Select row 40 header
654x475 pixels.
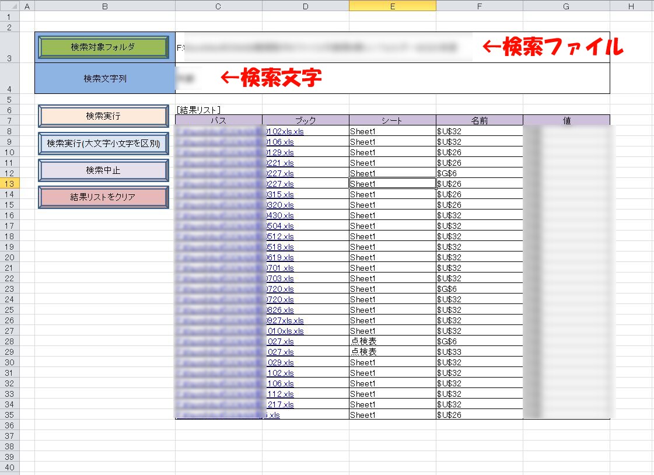pyautogui.click(x=9, y=467)
